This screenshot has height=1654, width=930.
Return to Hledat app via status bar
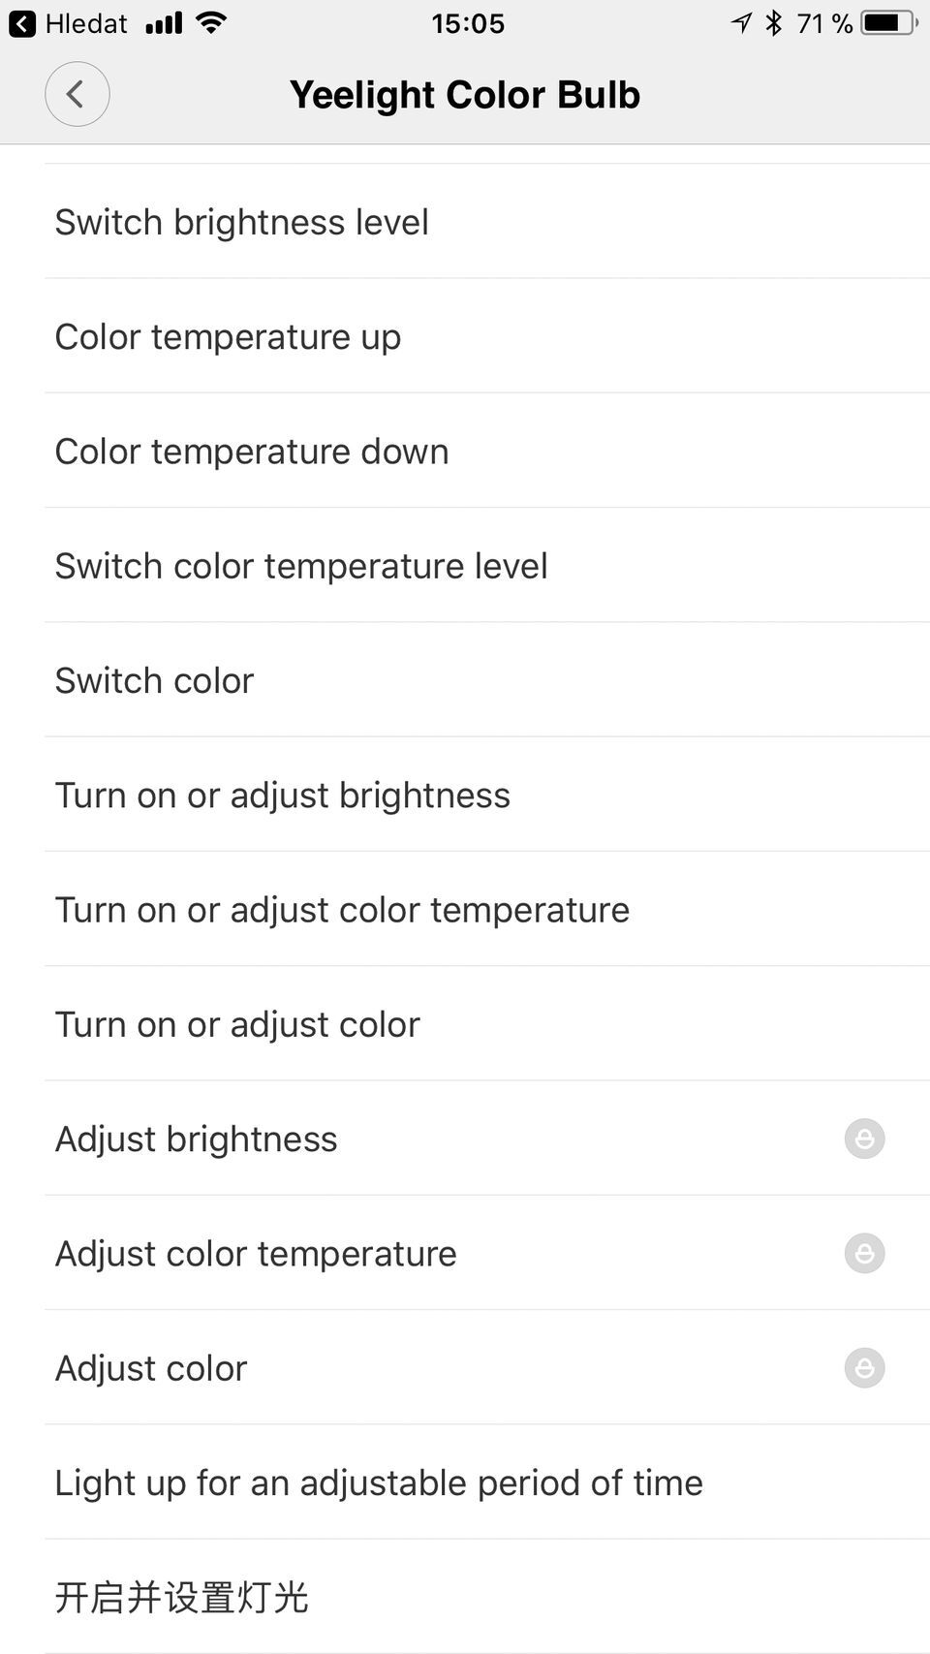(68, 23)
